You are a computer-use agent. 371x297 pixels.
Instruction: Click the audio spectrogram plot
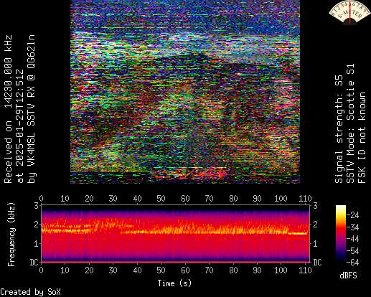point(176,233)
